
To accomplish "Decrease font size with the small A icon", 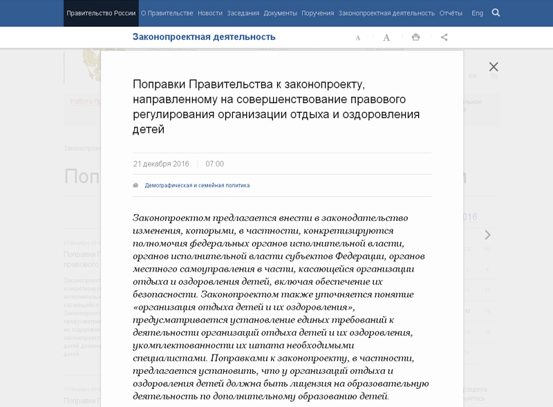I will click(x=357, y=38).
